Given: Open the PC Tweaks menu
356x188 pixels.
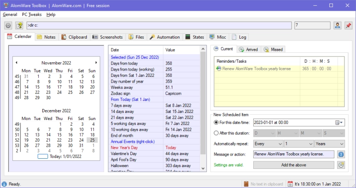Looking at the screenshot, I should point(32,15).
